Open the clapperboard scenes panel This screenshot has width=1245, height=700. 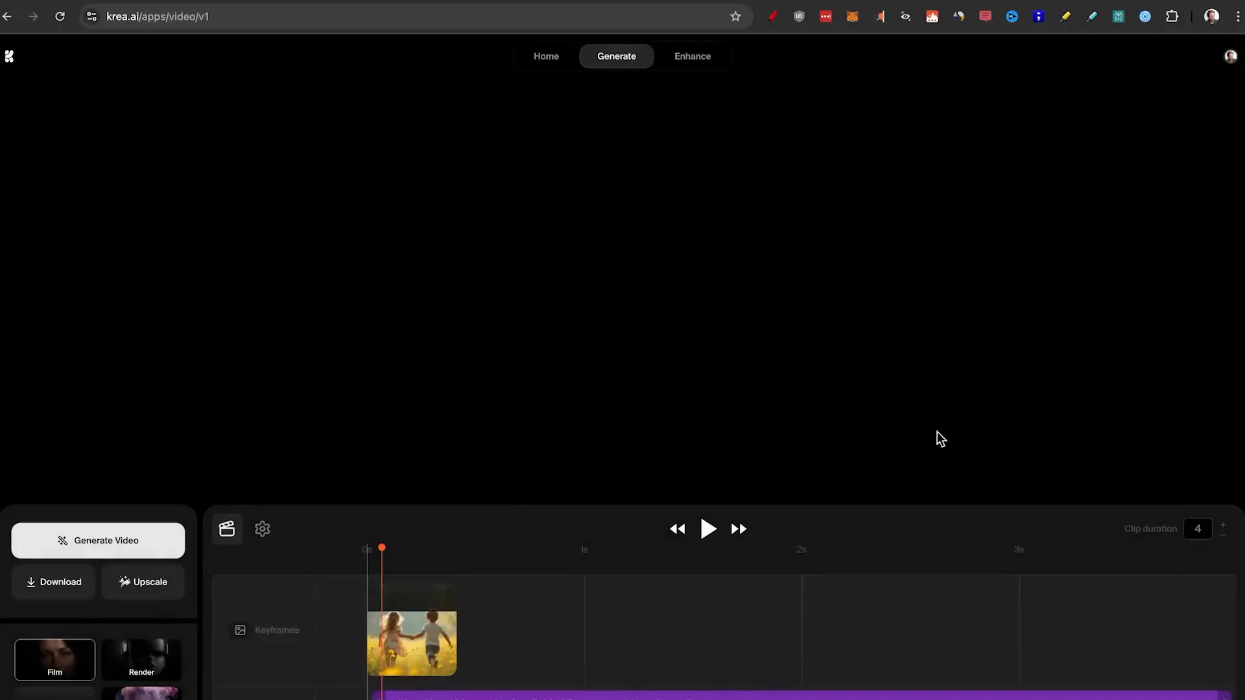pyautogui.click(x=226, y=529)
